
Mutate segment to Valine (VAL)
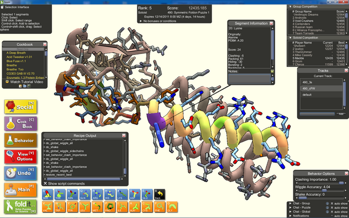tap(47, 207)
